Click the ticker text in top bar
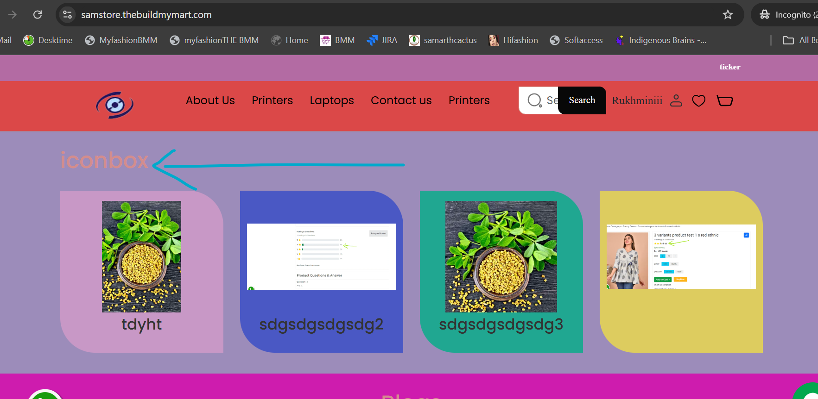818x399 pixels. click(730, 67)
